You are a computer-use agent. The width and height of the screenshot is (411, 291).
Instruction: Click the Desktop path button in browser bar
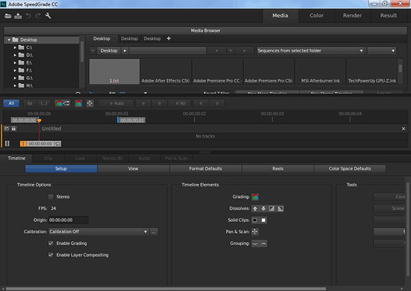click(x=109, y=51)
